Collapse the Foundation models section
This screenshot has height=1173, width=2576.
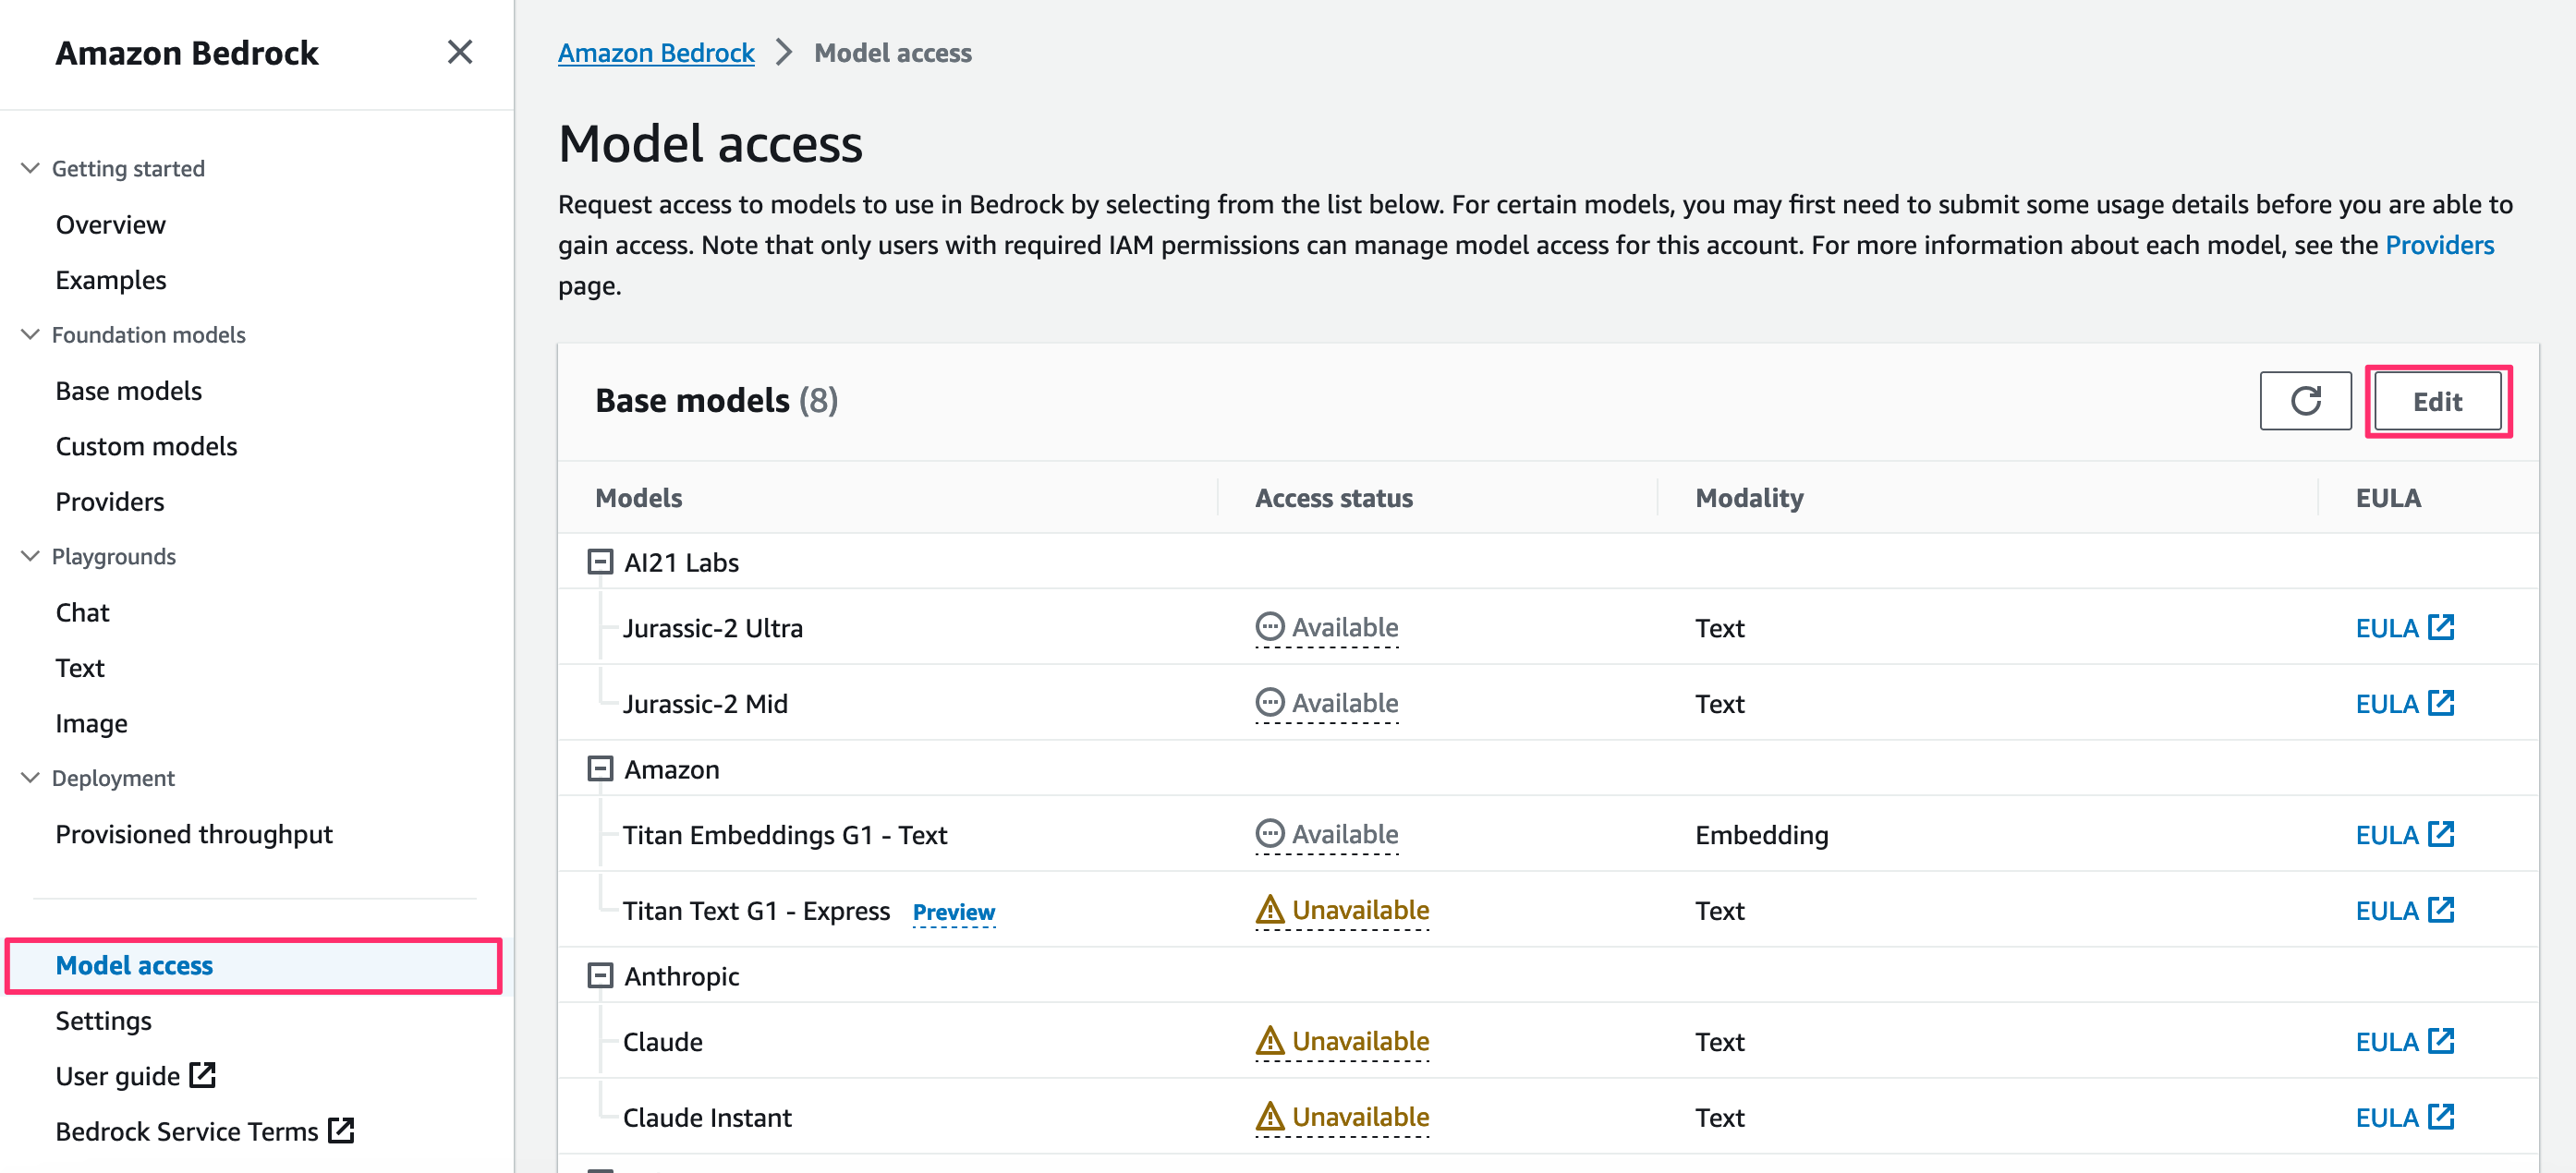pos(30,334)
